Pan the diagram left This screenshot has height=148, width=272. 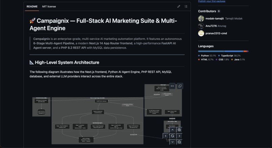(x=166, y=136)
